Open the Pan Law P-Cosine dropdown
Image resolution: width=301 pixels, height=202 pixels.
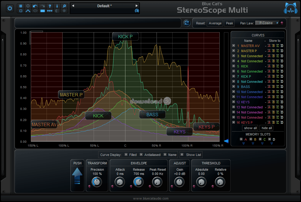pyautogui.click(x=267, y=23)
